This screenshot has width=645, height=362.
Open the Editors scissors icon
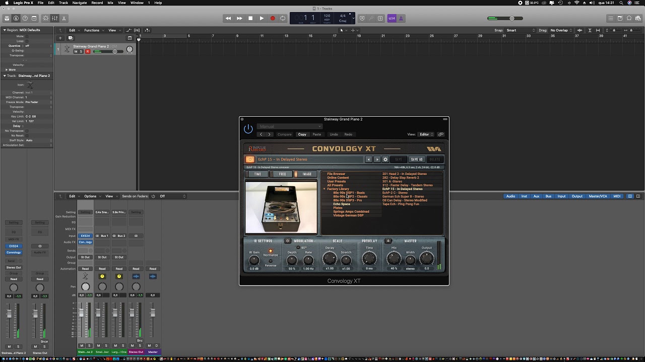[64, 19]
